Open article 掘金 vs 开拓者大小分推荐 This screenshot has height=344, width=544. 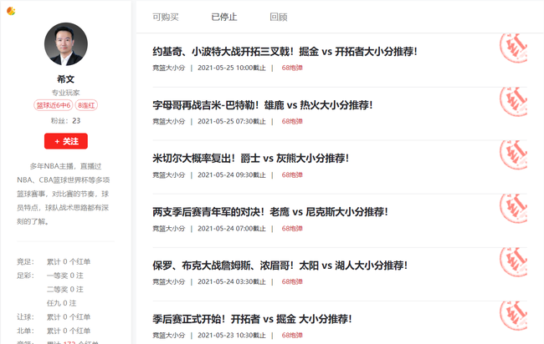tap(285, 52)
